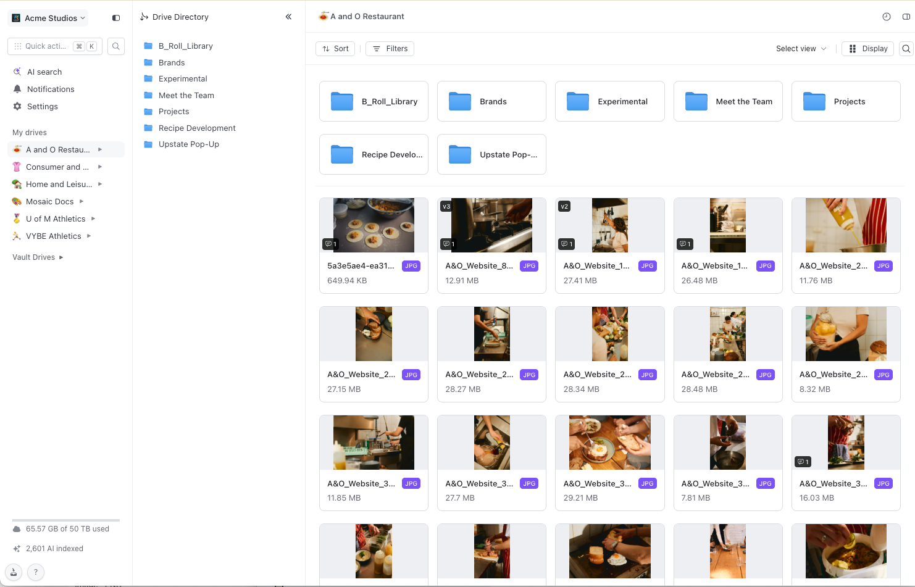
Task: Select Projects in Drive Directory tree
Action: coord(173,112)
